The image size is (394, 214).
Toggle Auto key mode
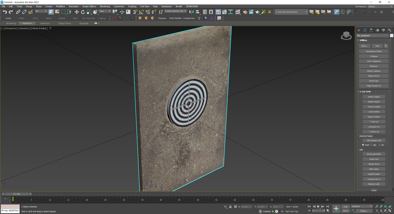click(x=346, y=207)
